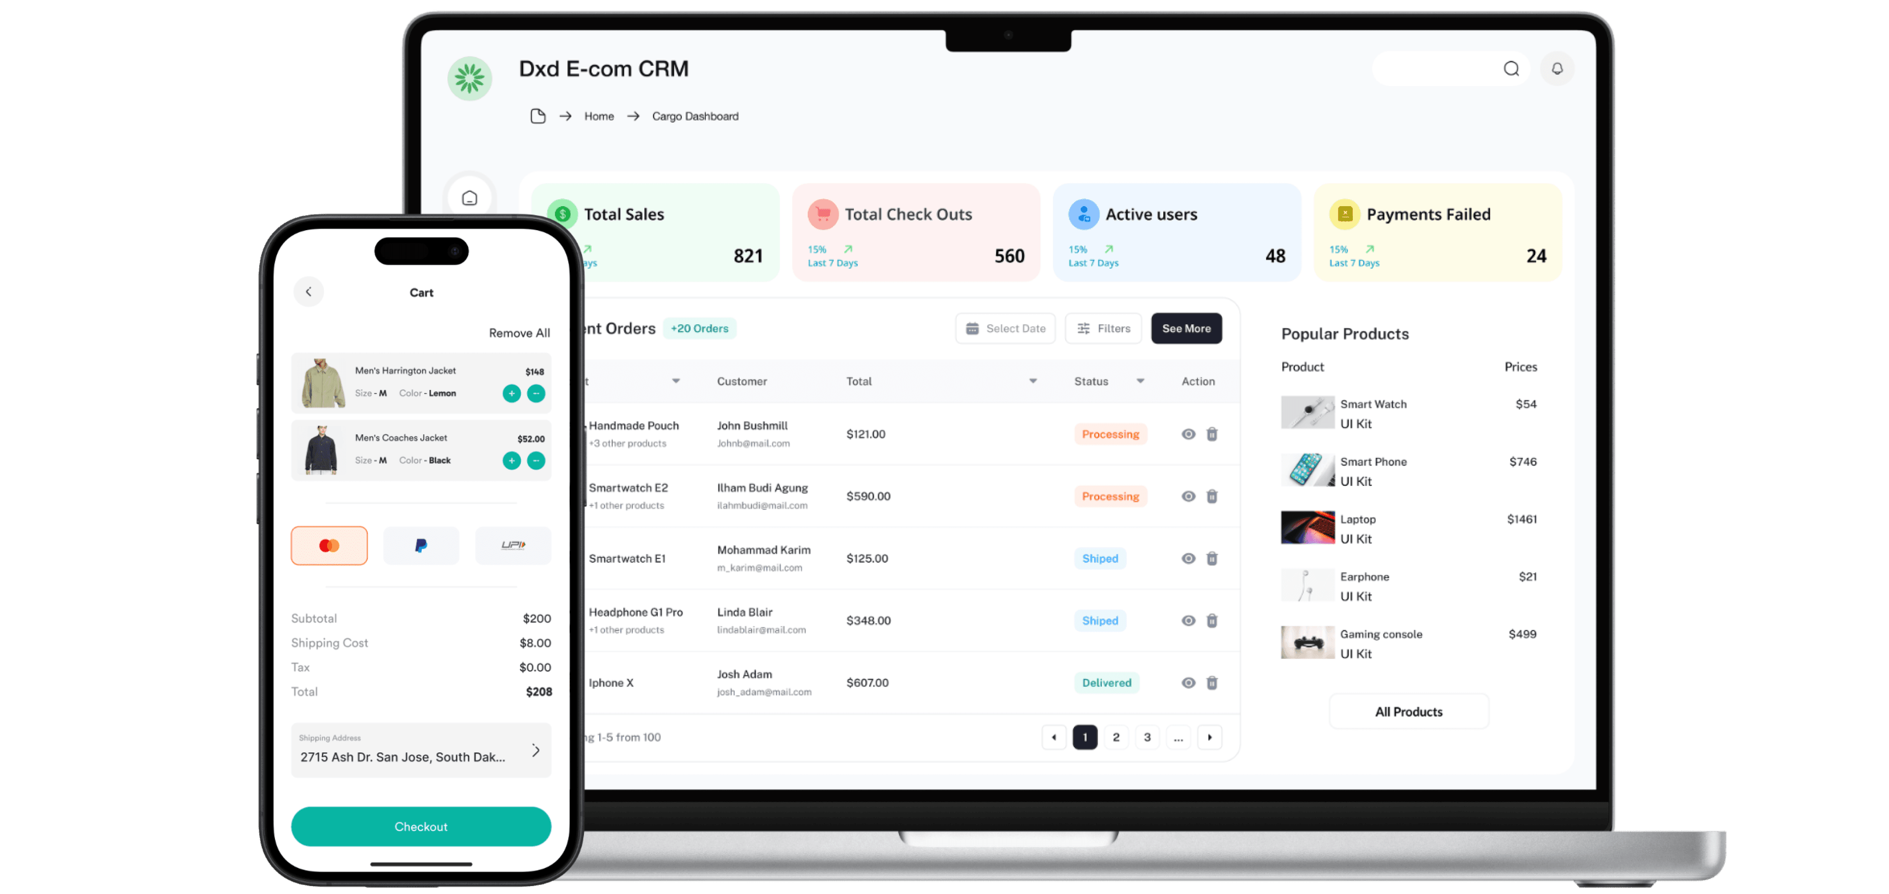Image resolution: width=1889 pixels, height=894 pixels.
Task: Click the view eye icon for Headphone Q1 Pro
Action: coord(1188,619)
